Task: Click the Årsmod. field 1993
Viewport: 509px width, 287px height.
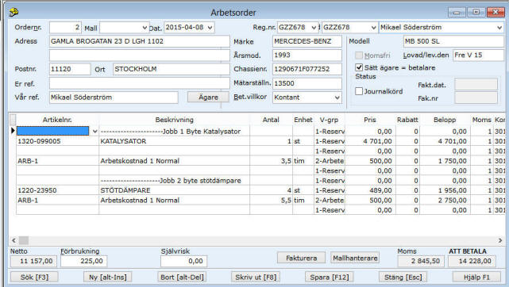Action: coord(307,55)
